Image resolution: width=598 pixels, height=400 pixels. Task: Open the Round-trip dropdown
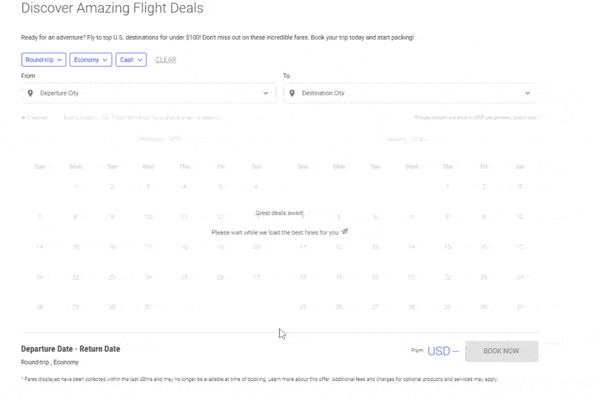(x=43, y=59)
